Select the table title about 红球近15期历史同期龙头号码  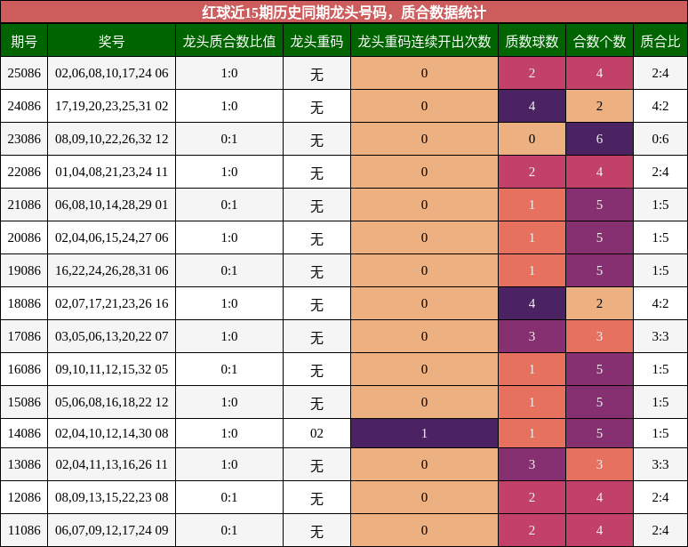pos(344,12)
